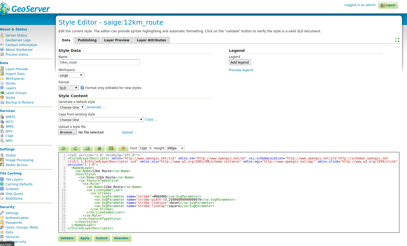Click the style Name input field
The image size is (407, 246).
pyautogui.click(x=99, y=62)
